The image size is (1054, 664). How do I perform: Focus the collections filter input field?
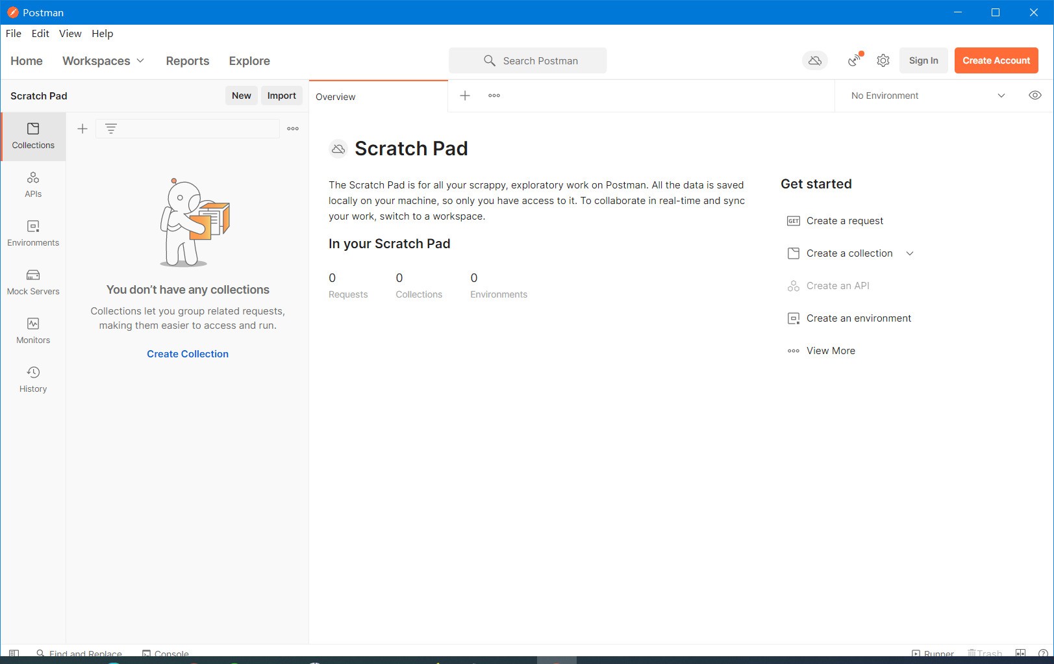click(188, 129)
